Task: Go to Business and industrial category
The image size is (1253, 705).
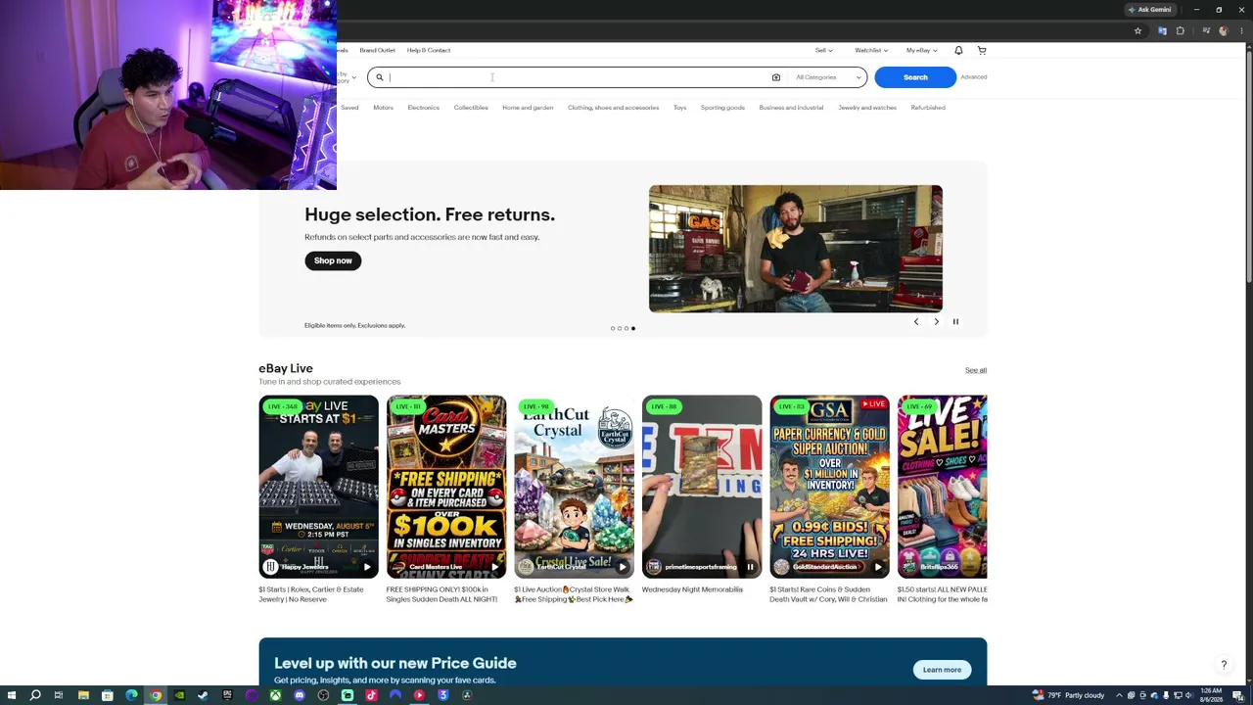Action: coord(791,108)
